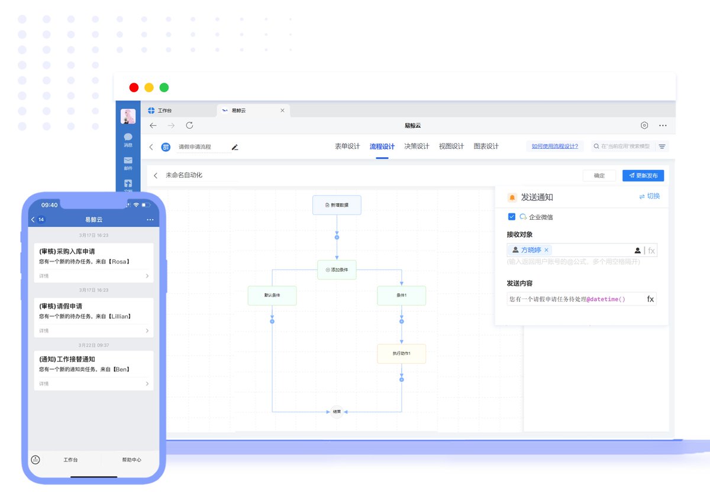This screenshot has width=710, height=501.
Task: Reload the page with the refresh icon
Action: tap(189, 125)
